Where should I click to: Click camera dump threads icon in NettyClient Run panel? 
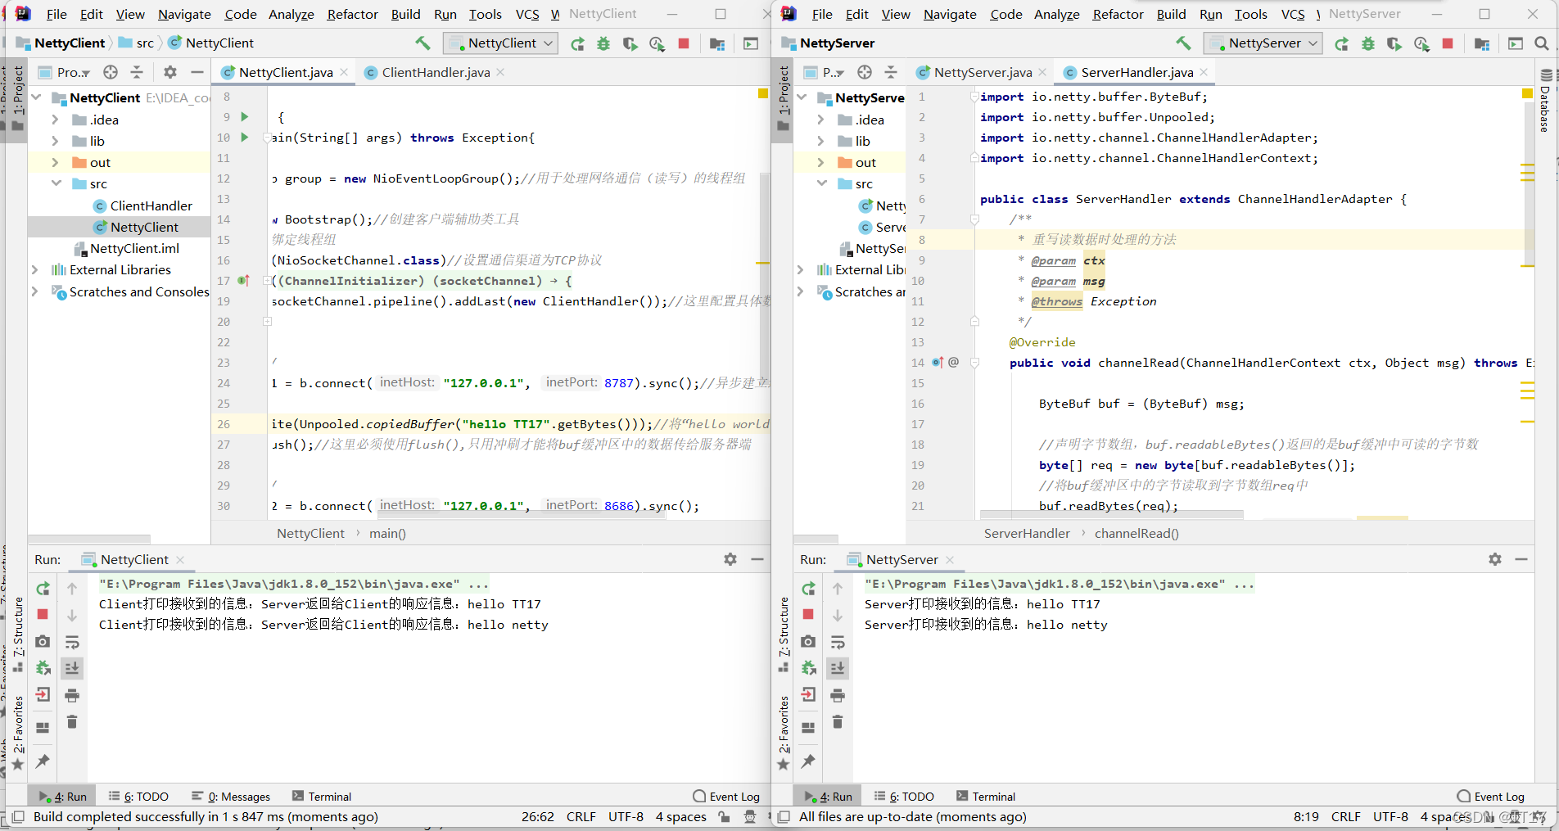point(43,641)
